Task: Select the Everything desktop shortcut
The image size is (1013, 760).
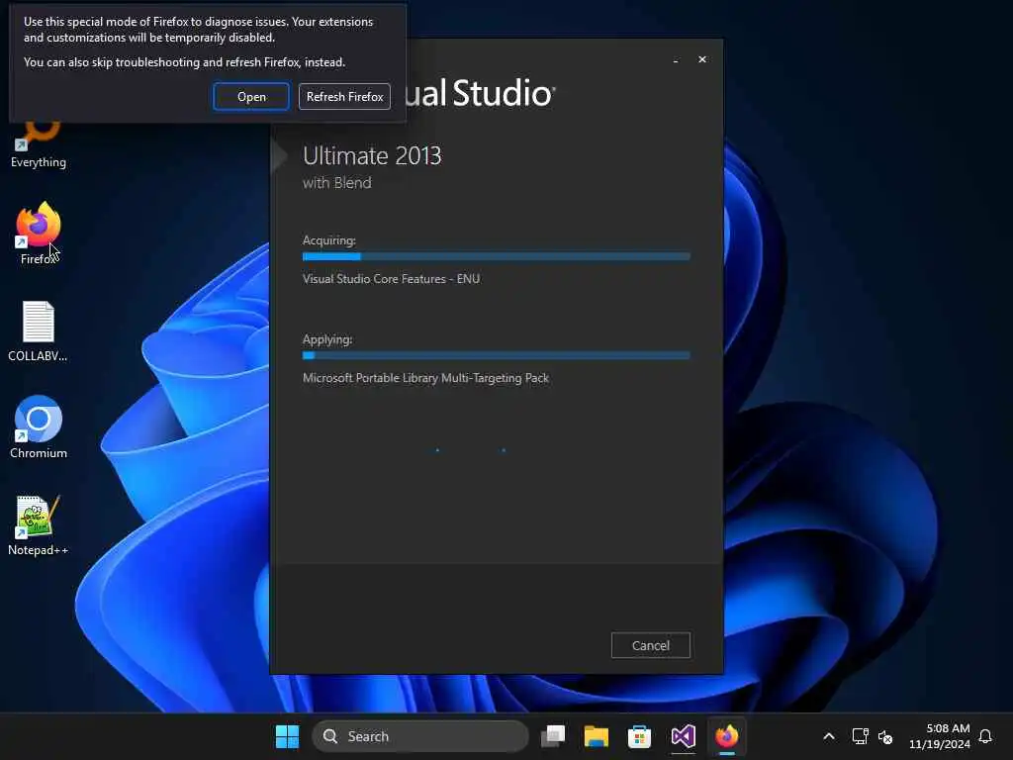Action: 39,146
